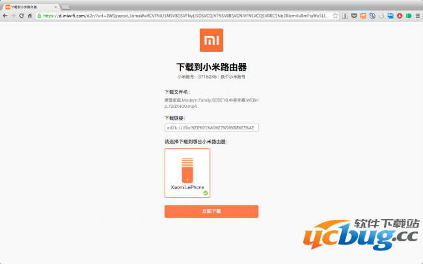The image size is (423, 264).
Task: Click the orange MI logo
Action: (x=211, y=40)
